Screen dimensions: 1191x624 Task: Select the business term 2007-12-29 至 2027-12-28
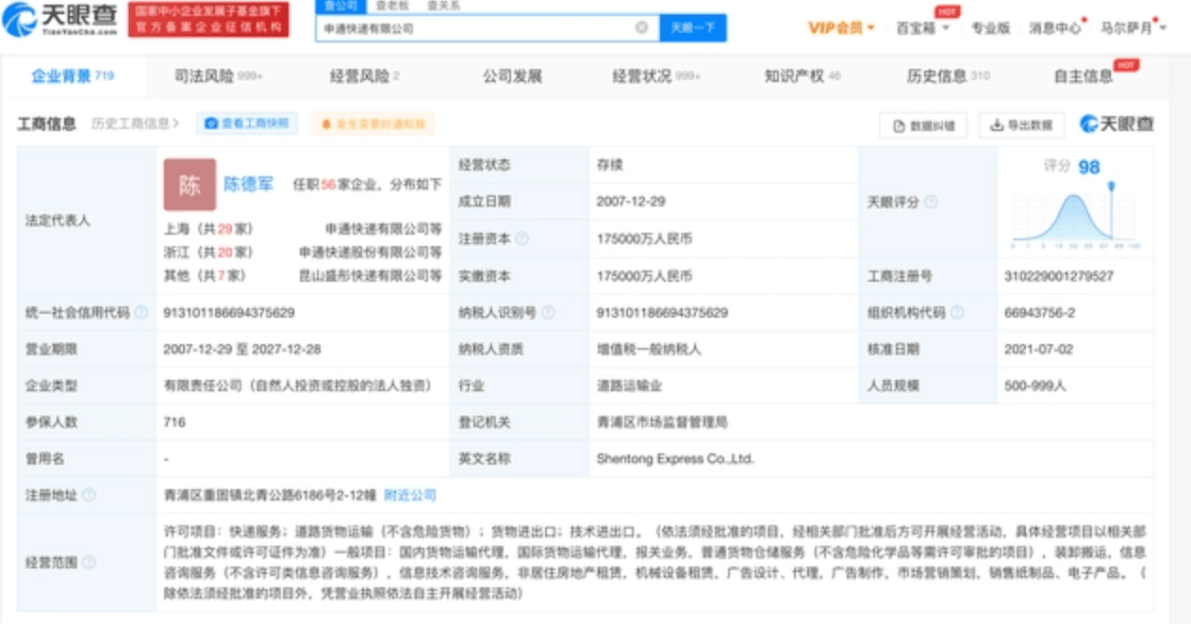tap(242, 349)
